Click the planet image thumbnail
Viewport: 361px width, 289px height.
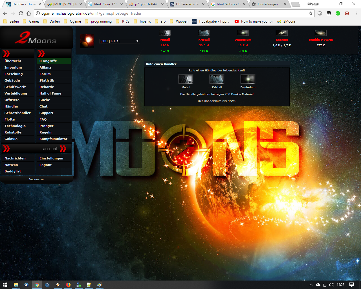point(87,41)
